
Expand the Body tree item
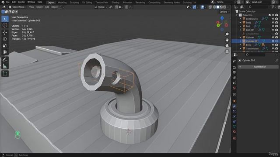(x=240, y=23)
